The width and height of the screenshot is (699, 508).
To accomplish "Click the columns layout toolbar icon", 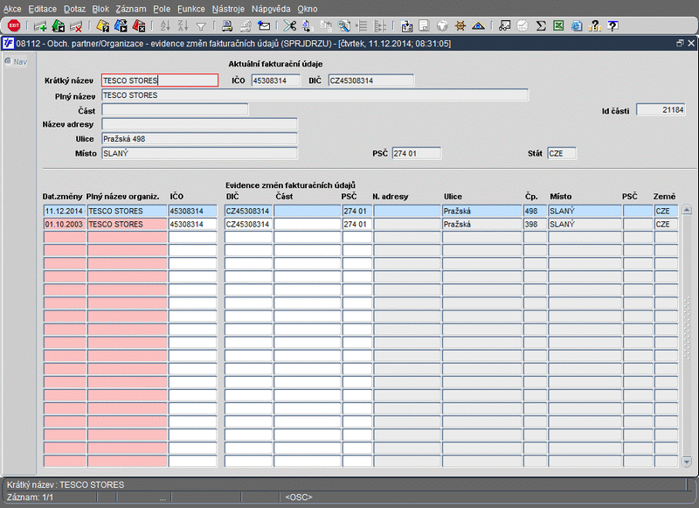I will (380, 26).
